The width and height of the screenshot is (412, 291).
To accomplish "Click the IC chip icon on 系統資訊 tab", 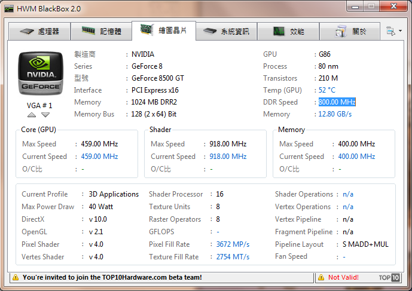I will pyautogui.click(x=210, y=31).
